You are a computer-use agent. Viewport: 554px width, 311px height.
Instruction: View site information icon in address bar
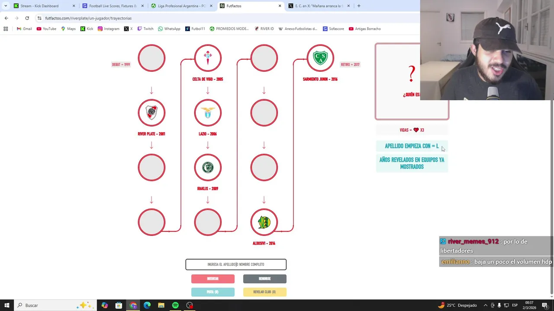pyautogui.click(x=39, y=18)
